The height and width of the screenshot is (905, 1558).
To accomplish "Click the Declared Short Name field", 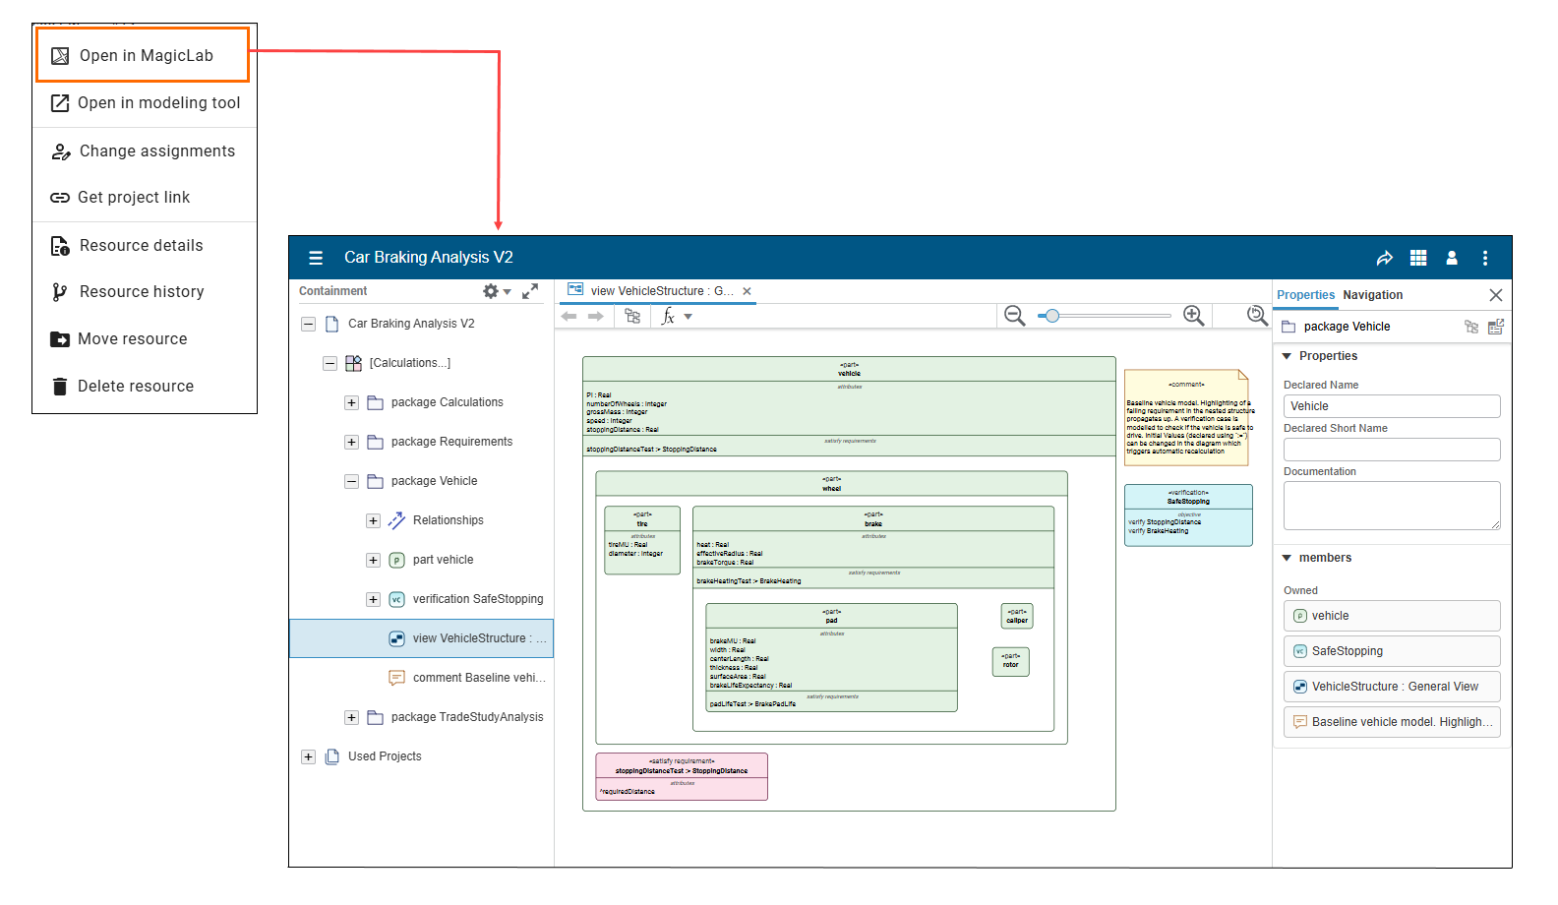I will (x=1391, y=450).
